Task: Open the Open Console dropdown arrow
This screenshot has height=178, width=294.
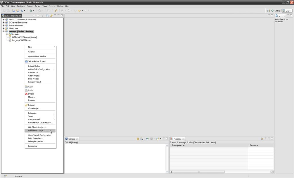Action: (160, 139)
